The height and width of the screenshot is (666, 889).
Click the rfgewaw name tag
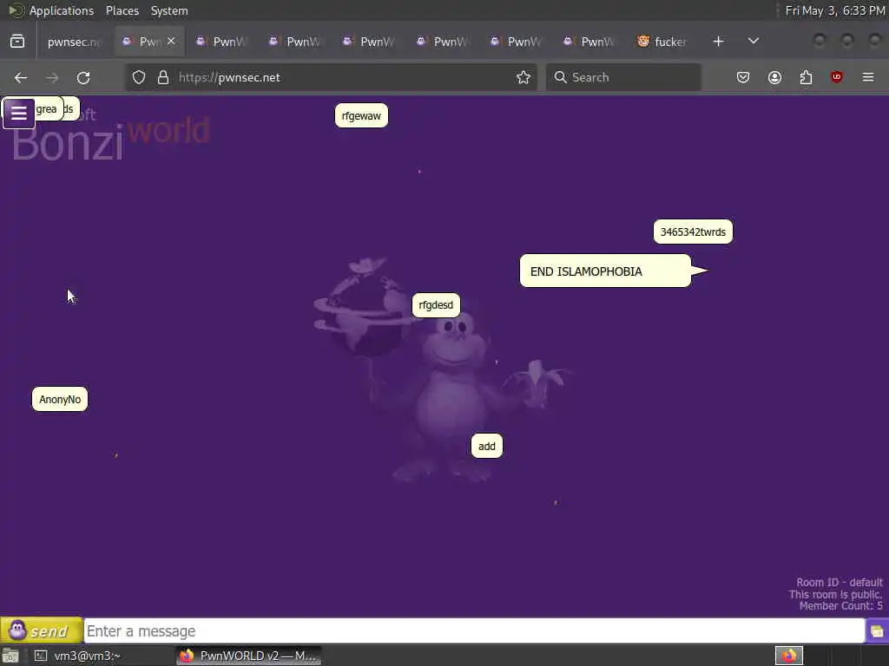point(361,115)
